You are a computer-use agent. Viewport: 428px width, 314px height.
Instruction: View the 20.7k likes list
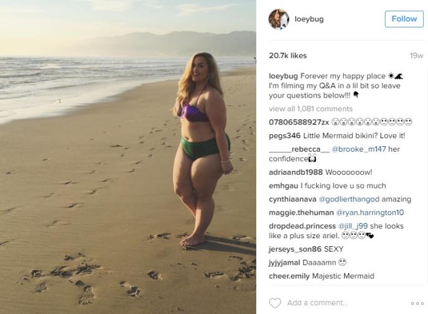287,56
